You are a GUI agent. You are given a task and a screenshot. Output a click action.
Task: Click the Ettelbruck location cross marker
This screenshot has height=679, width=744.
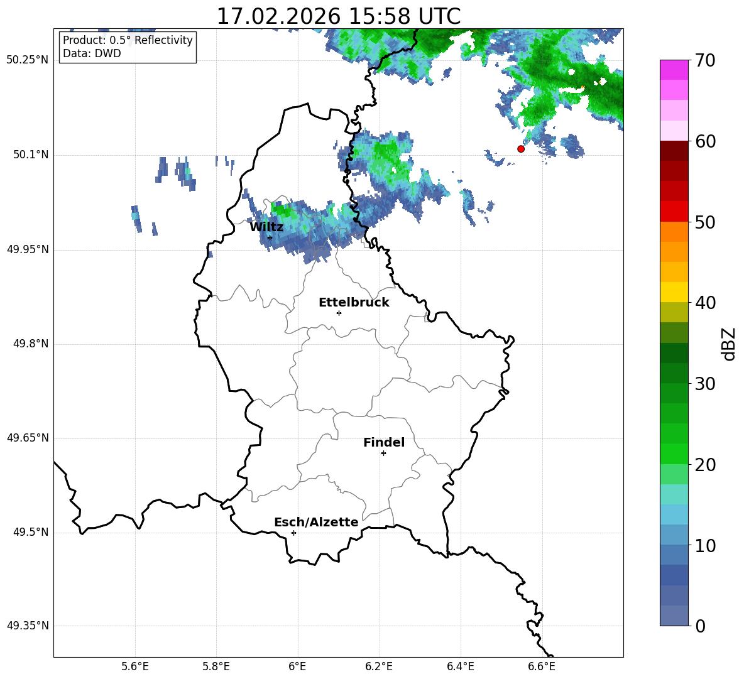point(339,313)
